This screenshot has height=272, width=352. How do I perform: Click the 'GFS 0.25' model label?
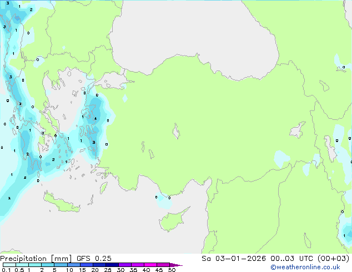[94, 259]
